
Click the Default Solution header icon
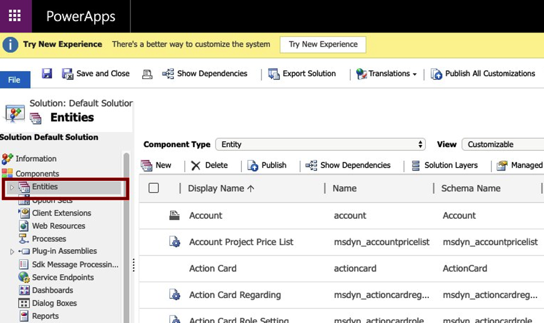tap(14, 114)
